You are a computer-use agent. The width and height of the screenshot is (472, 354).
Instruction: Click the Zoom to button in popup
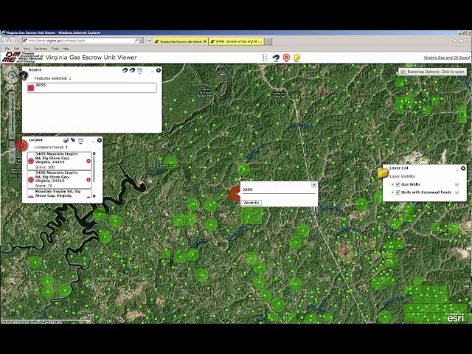(x=251, y=202)
